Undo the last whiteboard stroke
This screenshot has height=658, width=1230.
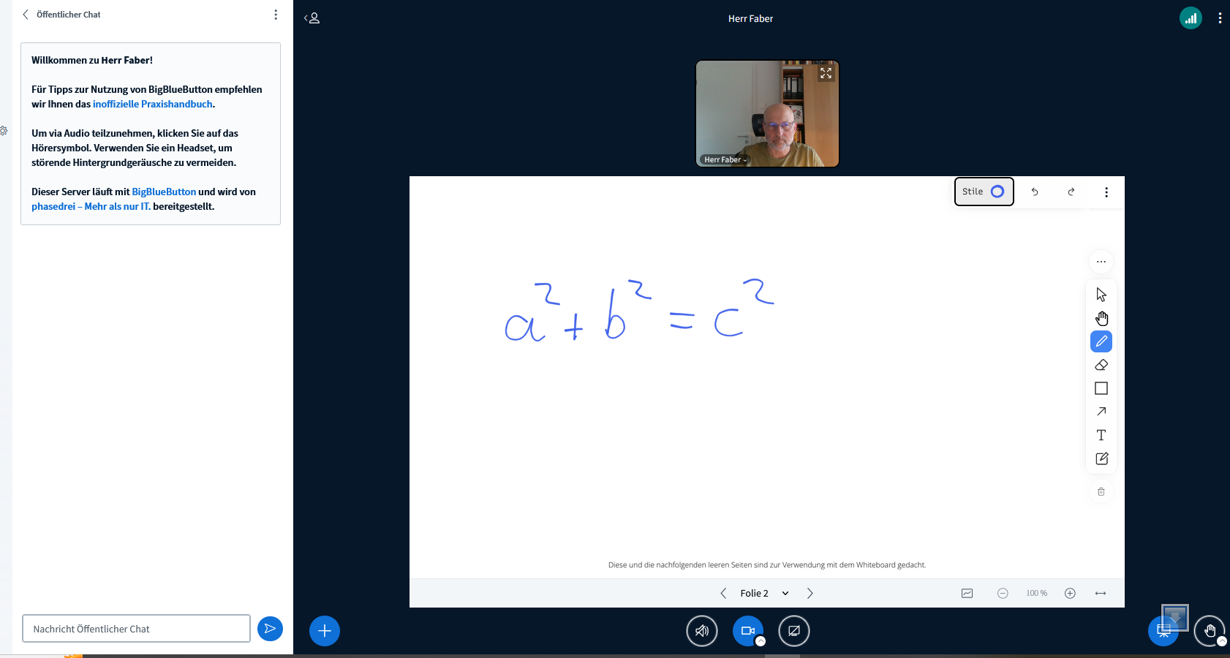tap(1035, 192)
